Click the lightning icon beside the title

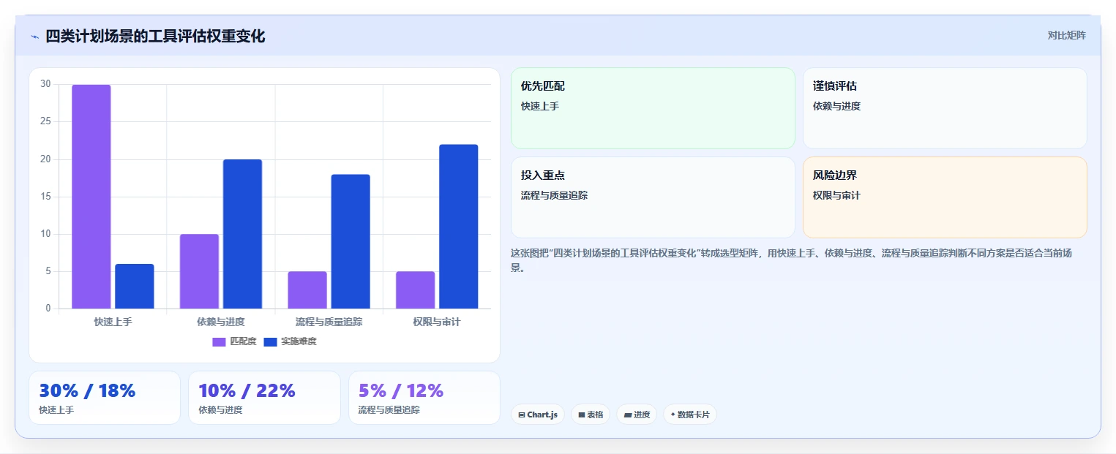[x=34, y=37]
